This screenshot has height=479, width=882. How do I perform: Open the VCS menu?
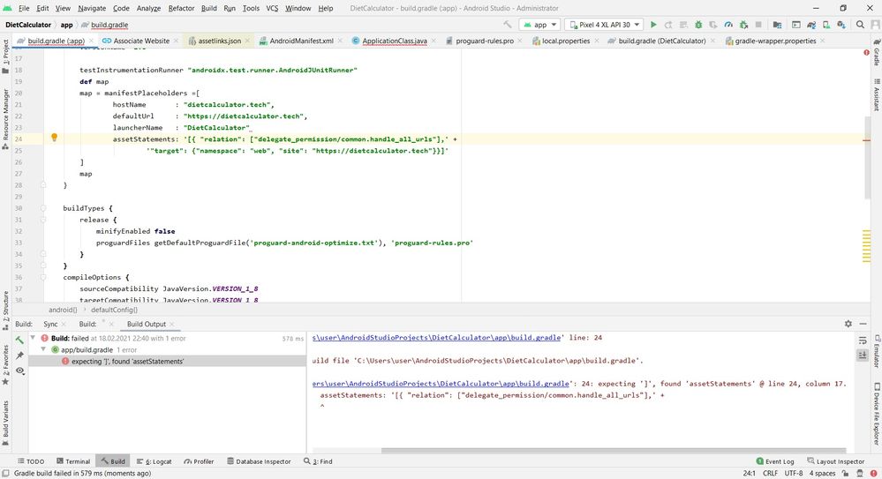[272, 9]
